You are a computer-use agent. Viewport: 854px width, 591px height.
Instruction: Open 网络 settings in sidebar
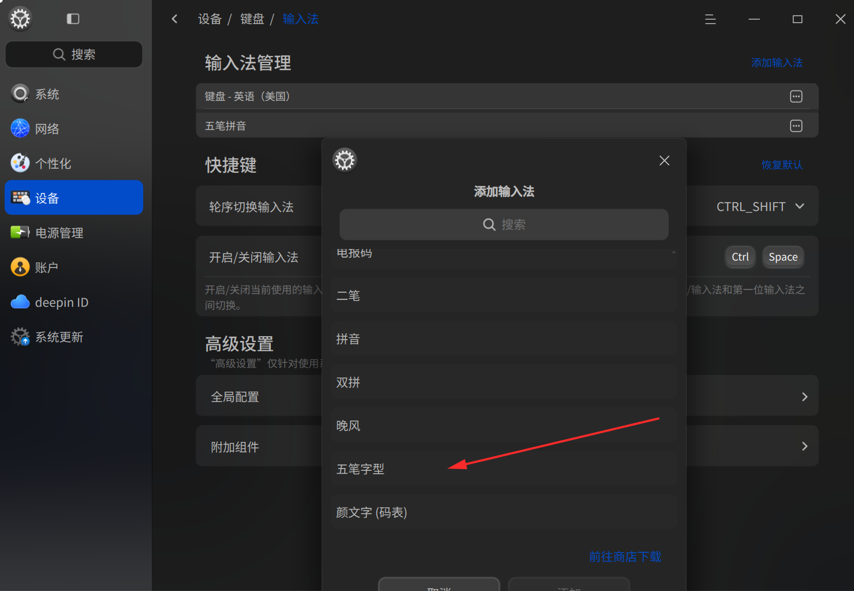pyautogui.click(x=74, y=129)
